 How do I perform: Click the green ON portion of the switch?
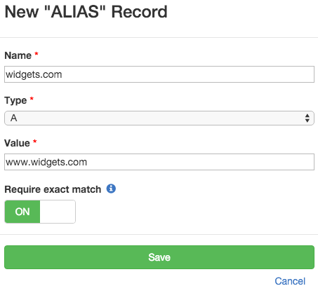pos(22,212)
